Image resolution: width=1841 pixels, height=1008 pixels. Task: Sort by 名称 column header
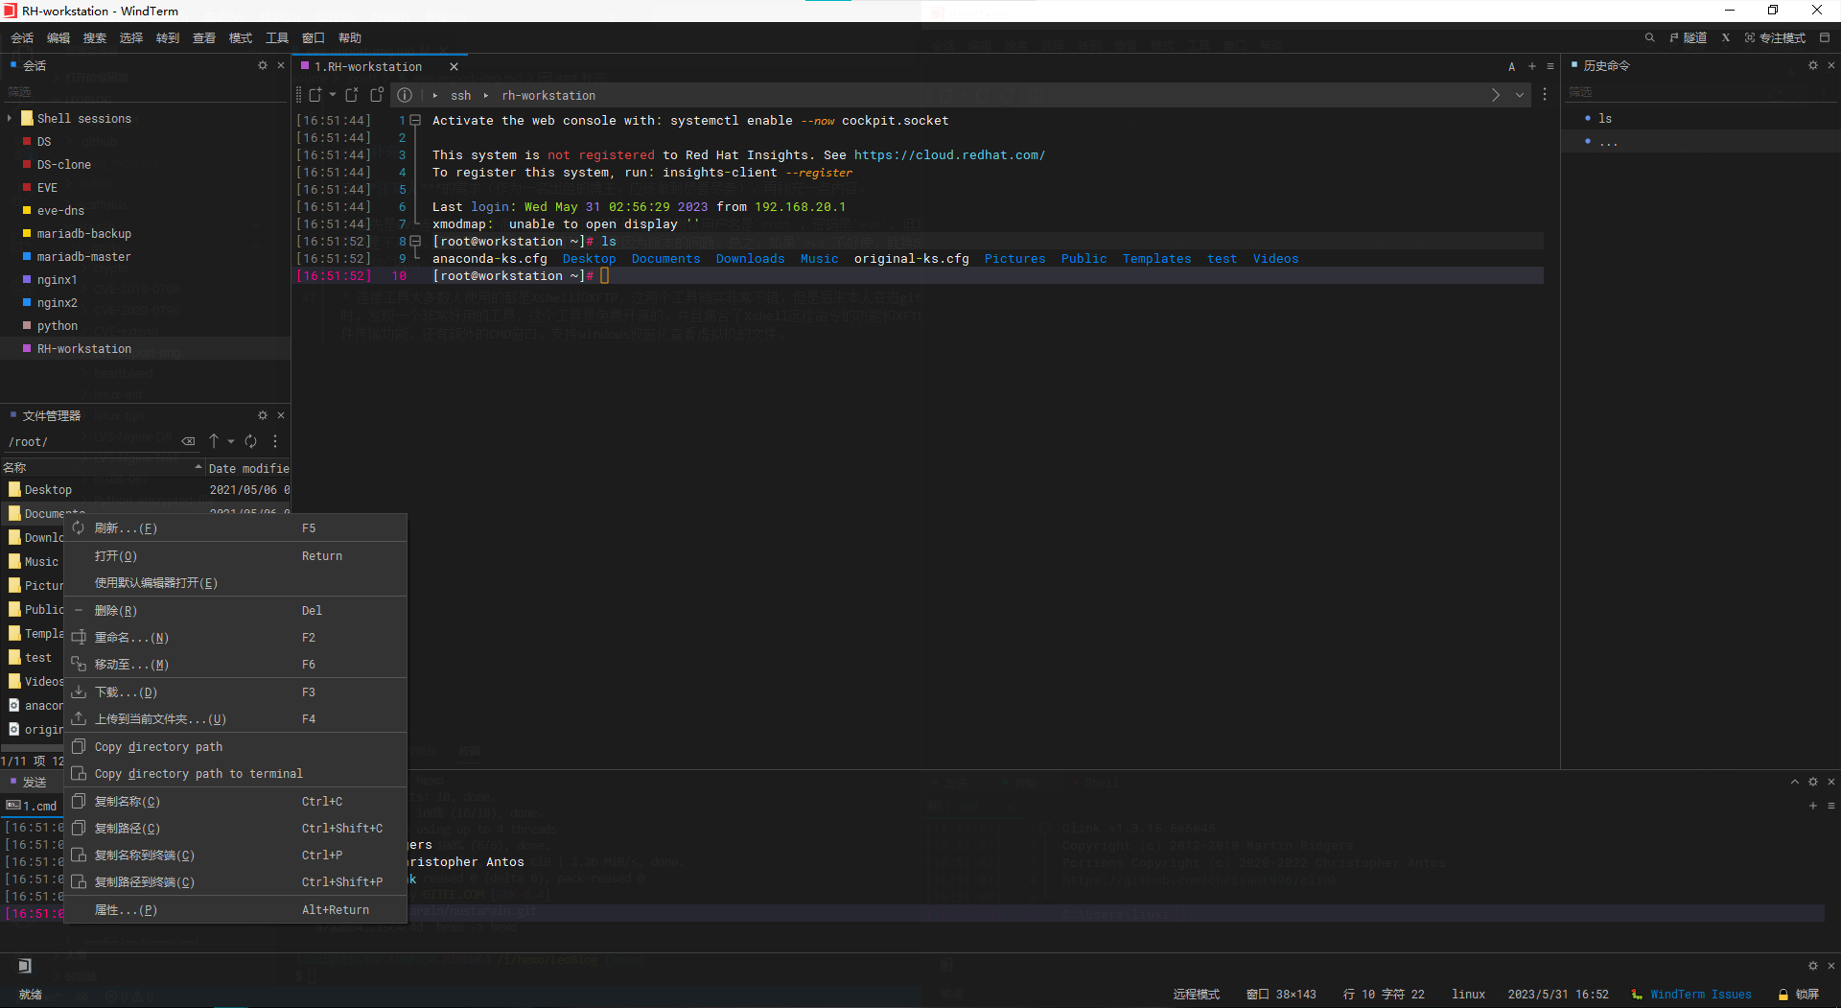(103, 467)
